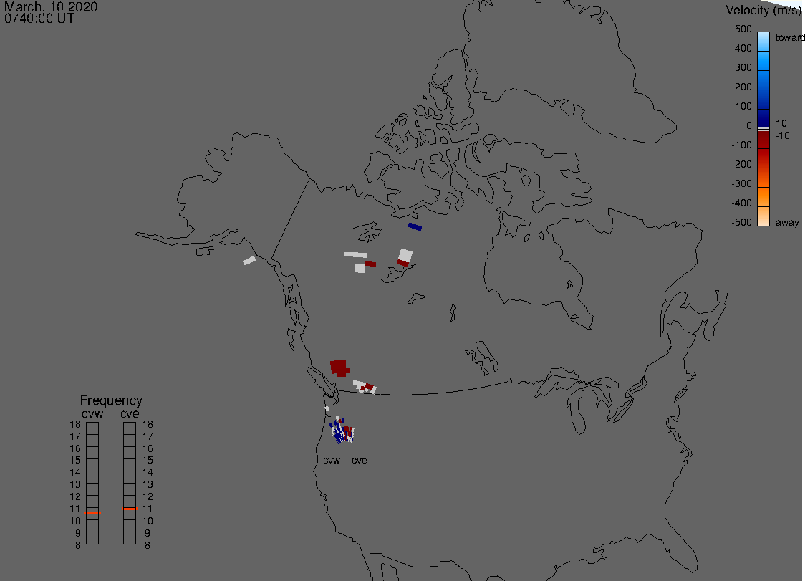The height and width of the screenshot is (581, 805).
Task: Click the "500" velocity scale value
Action: [x=743, y=29]
